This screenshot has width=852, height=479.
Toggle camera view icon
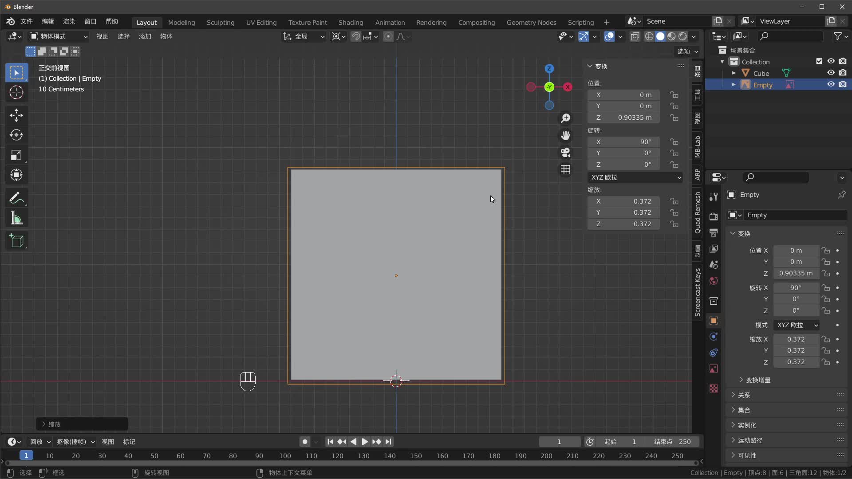point(565,153)
